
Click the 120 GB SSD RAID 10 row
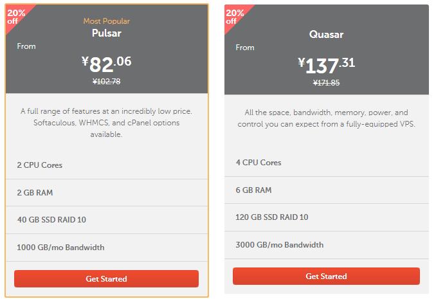pyautogui.click(x=327, y=217)
